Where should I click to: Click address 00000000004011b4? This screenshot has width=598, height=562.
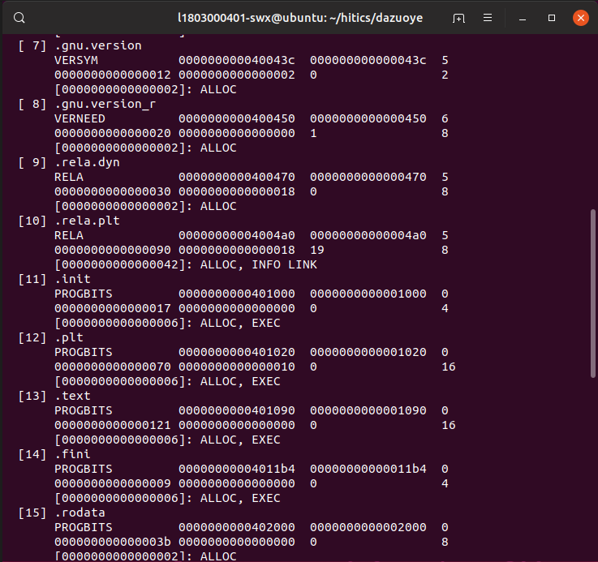(x=237, y=469)
